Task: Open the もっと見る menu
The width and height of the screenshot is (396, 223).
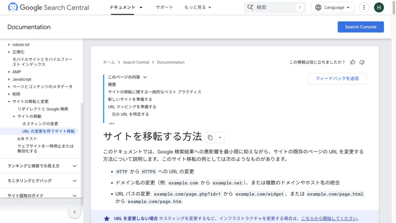Action: [198, 8]
